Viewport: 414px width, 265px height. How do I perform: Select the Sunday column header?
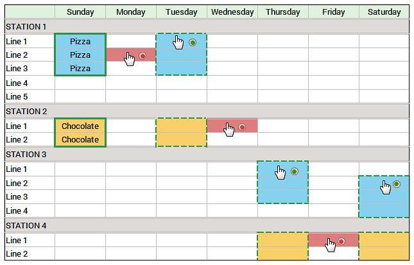[x=80, y=12]
